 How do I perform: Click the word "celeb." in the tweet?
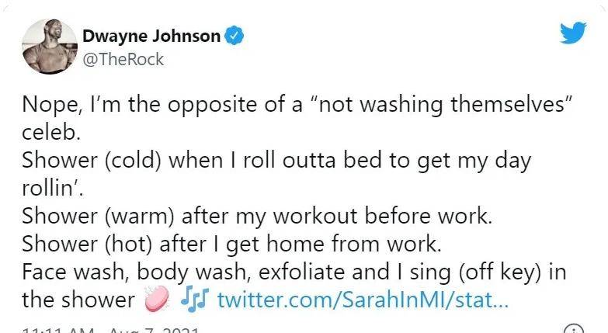point(51,133)
